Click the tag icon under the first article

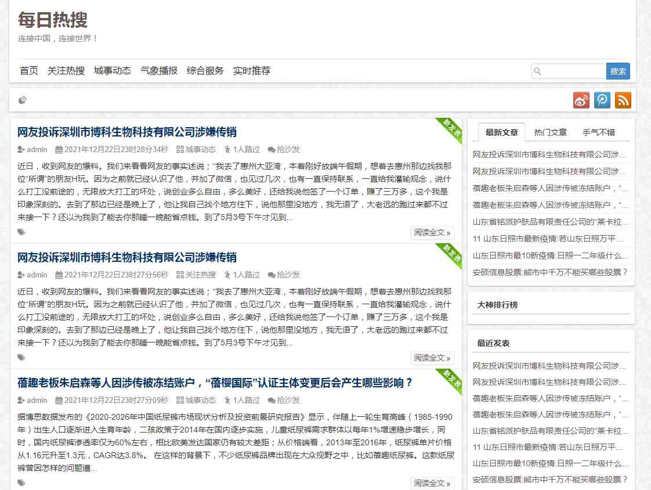pos(21,232)
